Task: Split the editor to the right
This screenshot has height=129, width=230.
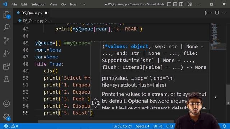Action: (217, 13)
